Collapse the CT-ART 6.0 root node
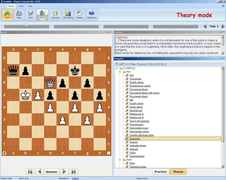Image resolution: width=226 pixels, height=180 pixels. pyautogui.click(x=116, y=68)
